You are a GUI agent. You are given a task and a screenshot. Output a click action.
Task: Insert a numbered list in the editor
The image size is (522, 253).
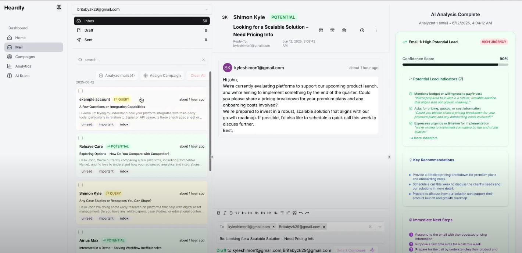click(288, 213)
